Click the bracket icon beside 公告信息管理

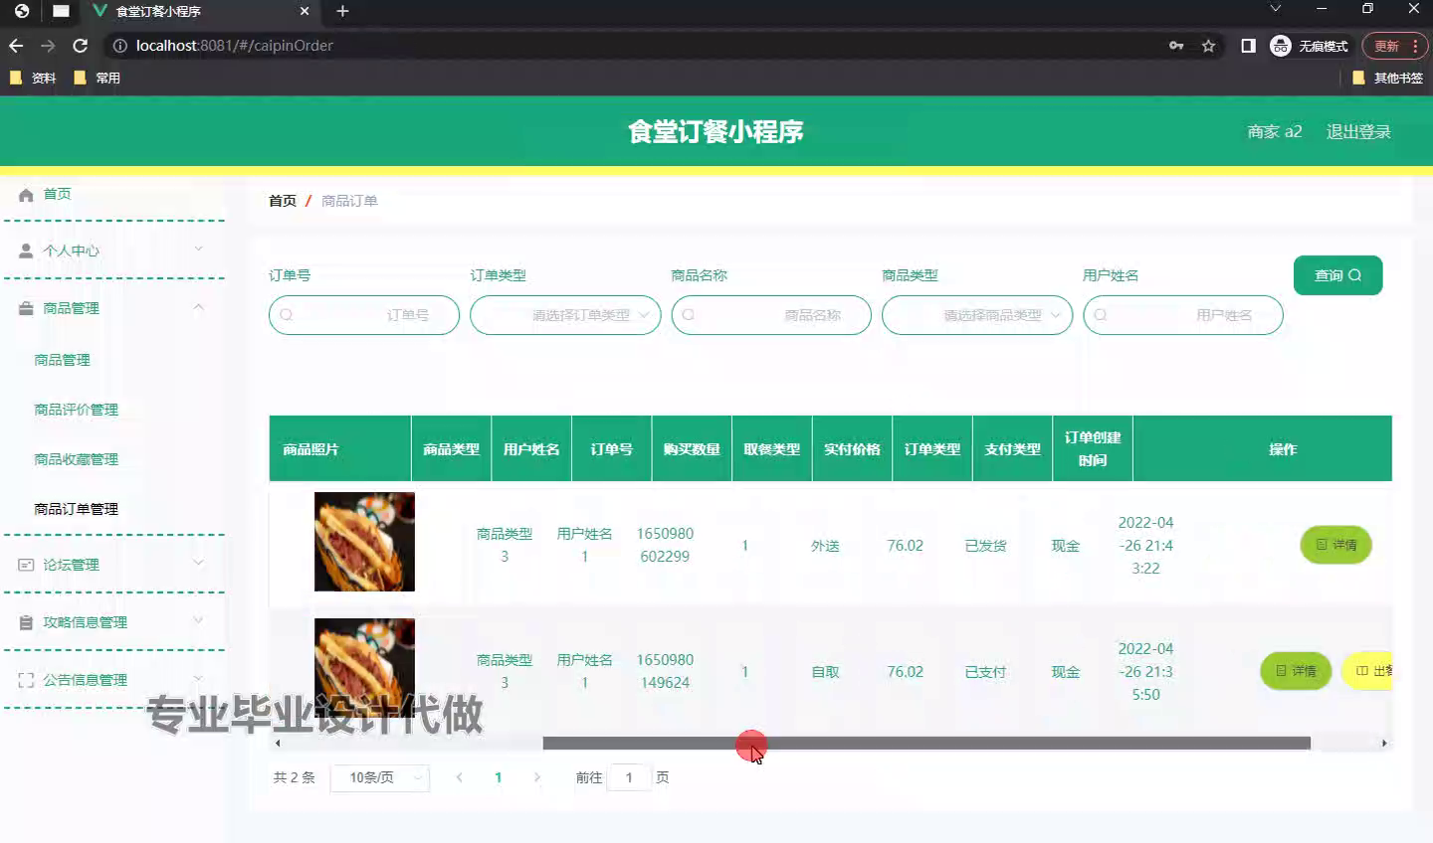click(x=26, y=680)
